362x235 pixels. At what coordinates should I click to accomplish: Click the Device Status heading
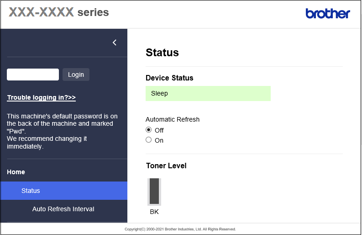tap(169, 78)
